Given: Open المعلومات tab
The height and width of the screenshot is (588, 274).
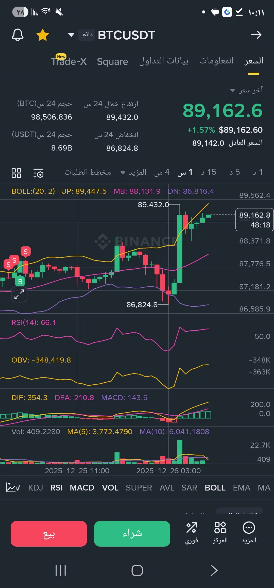Looking at the screenshot, I should coord(216,61).
